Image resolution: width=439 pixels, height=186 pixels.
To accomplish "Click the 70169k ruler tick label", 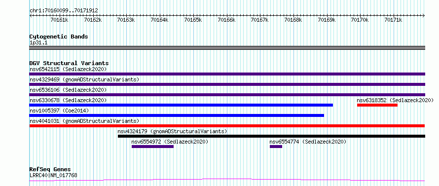I will [x=327, y=20].
